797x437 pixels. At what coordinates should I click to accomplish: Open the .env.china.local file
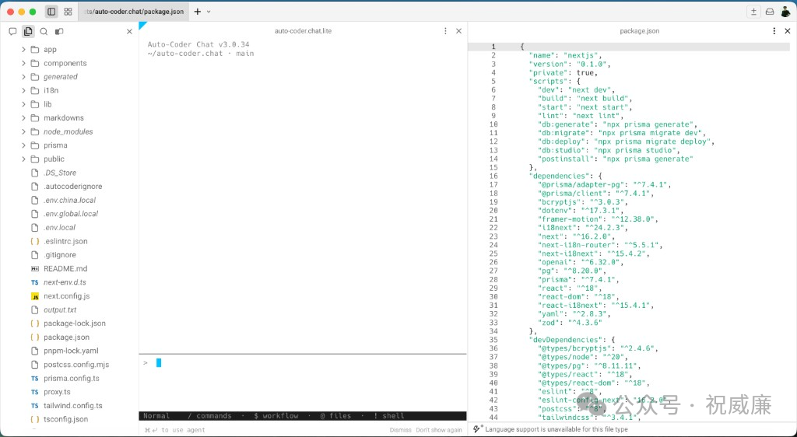[x=69, y=200]
